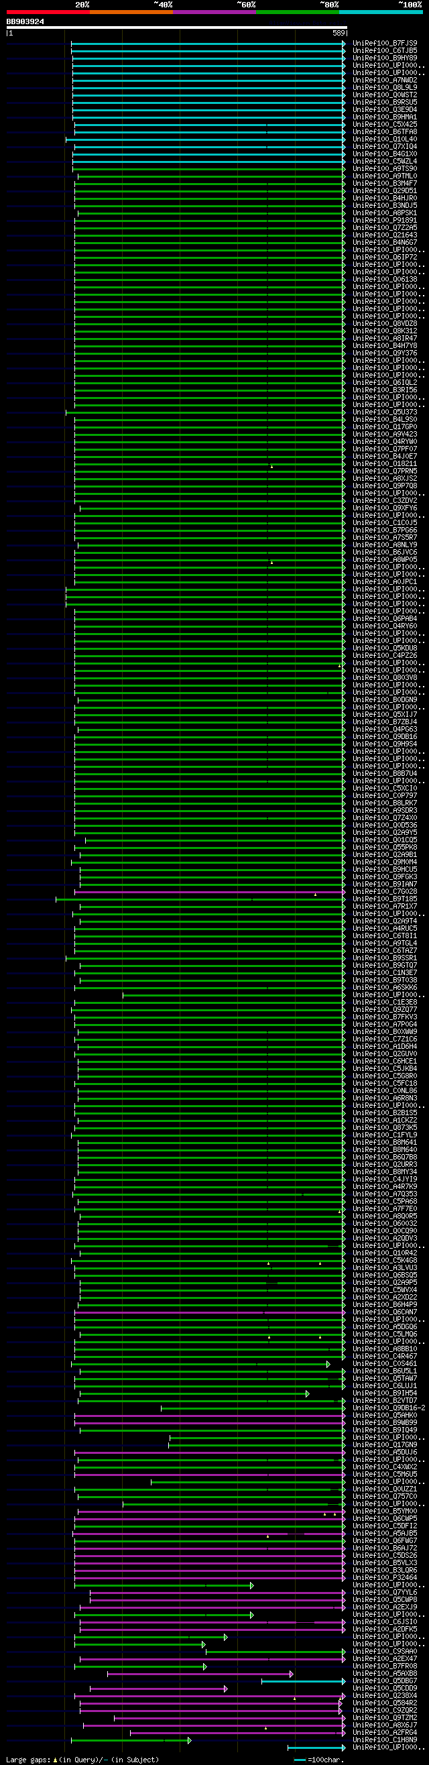Viewport: 429px width, 1765px height.
Task: Select the UniRef100_B9RSU5 label
Action: [385, 102]
